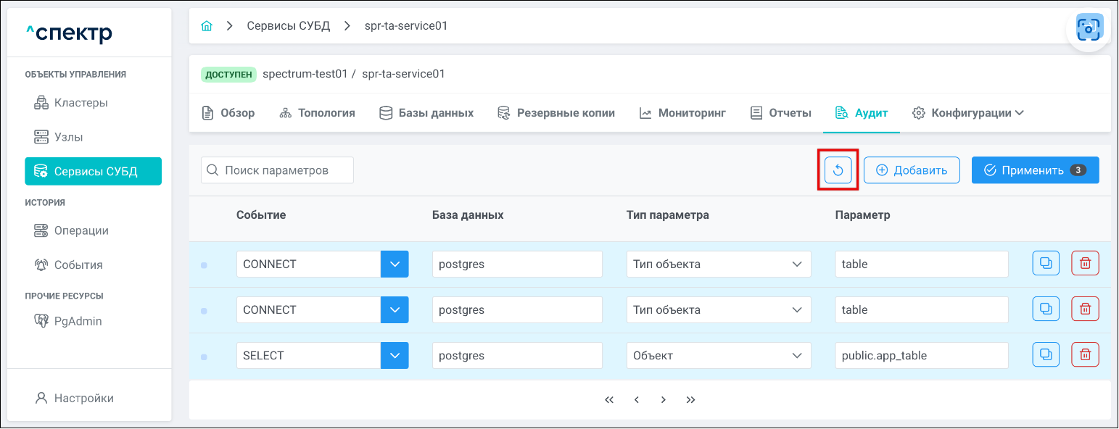Screen dimensions: 1119x429
Task: Expand the Конфигурации menu
Action: coord(967,113)
